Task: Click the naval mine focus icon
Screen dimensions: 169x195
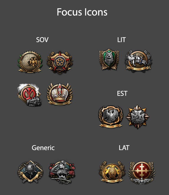Action: (30, 172)
